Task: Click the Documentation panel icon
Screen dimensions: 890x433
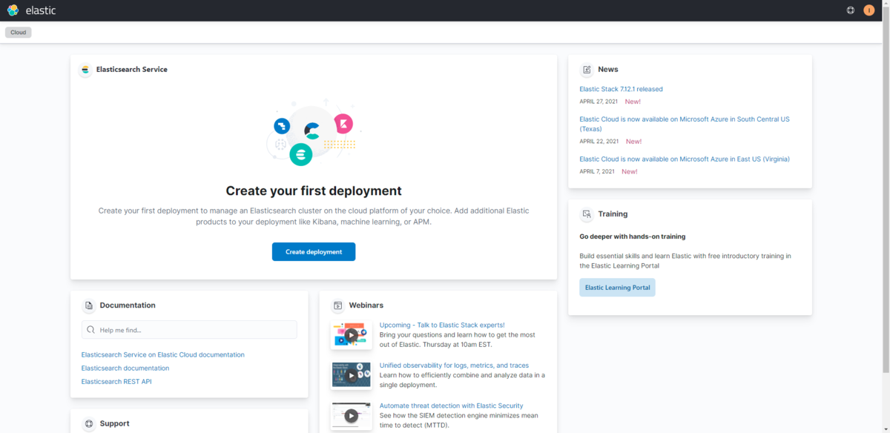Action: click(89, 305)
